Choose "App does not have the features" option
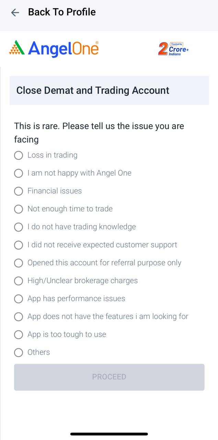Screen dimensions: 218x440 pos(19,317)
